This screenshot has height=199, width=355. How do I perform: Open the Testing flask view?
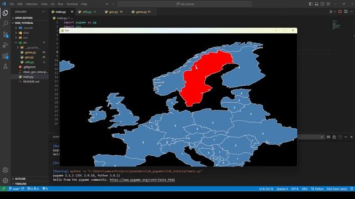click(x=5, y=66)
